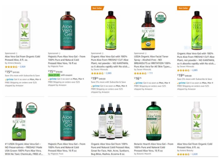Click the Sponsored info icon above Amara Beauty
This screenshot has height=158, width=219.
(x=17, y=53)
